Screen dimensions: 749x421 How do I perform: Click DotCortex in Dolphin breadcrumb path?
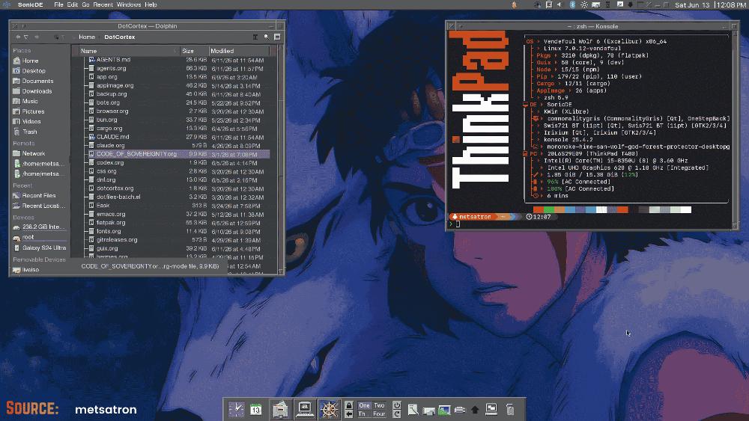click(x=119, y=37)
